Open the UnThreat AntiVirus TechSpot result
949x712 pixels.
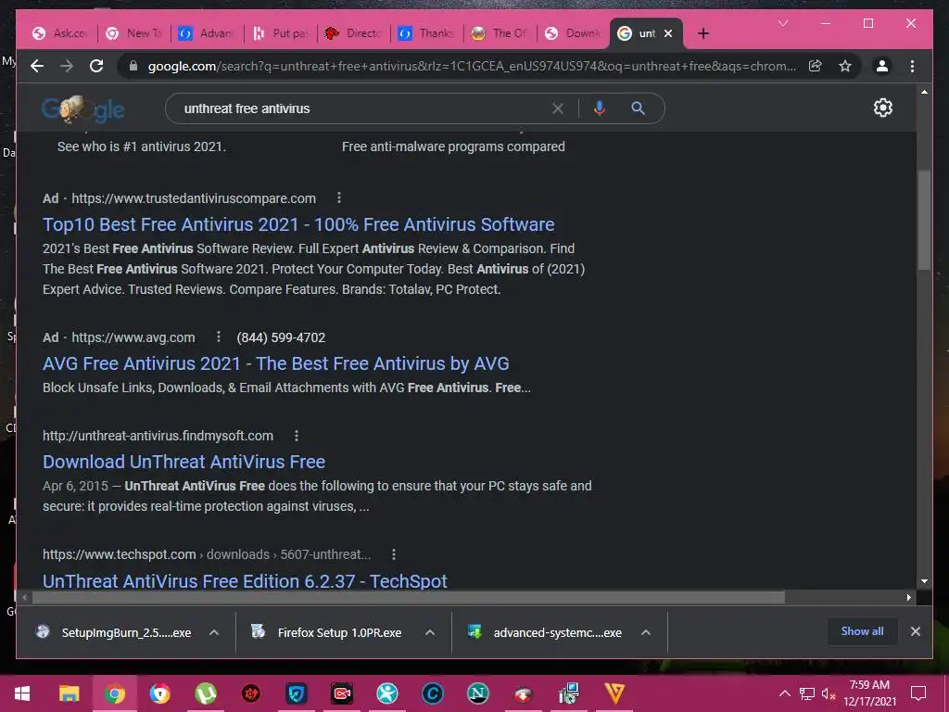click(x=245, y=580)
